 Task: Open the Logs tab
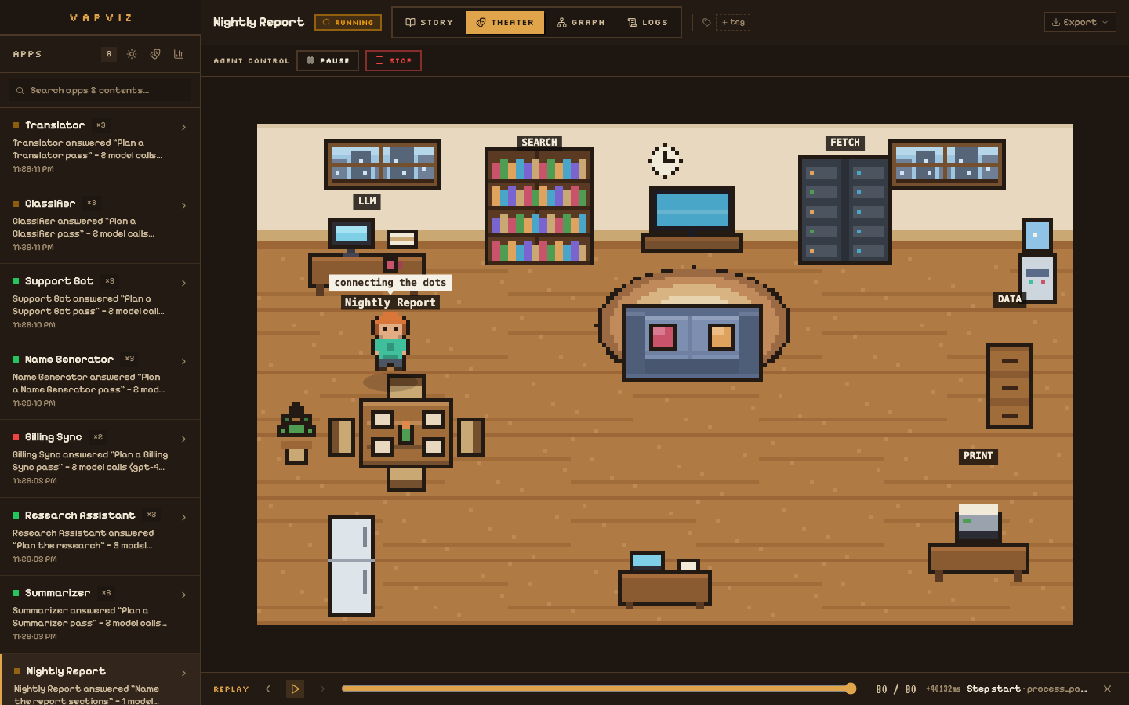coord(648,22)
